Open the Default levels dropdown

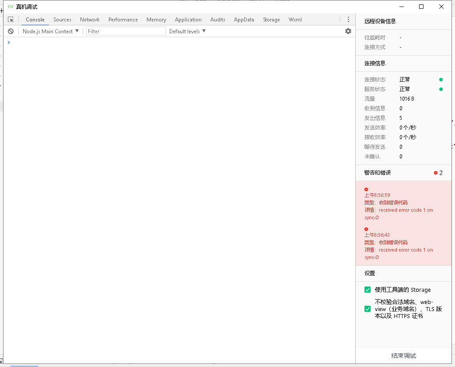(x=187, y=31)
